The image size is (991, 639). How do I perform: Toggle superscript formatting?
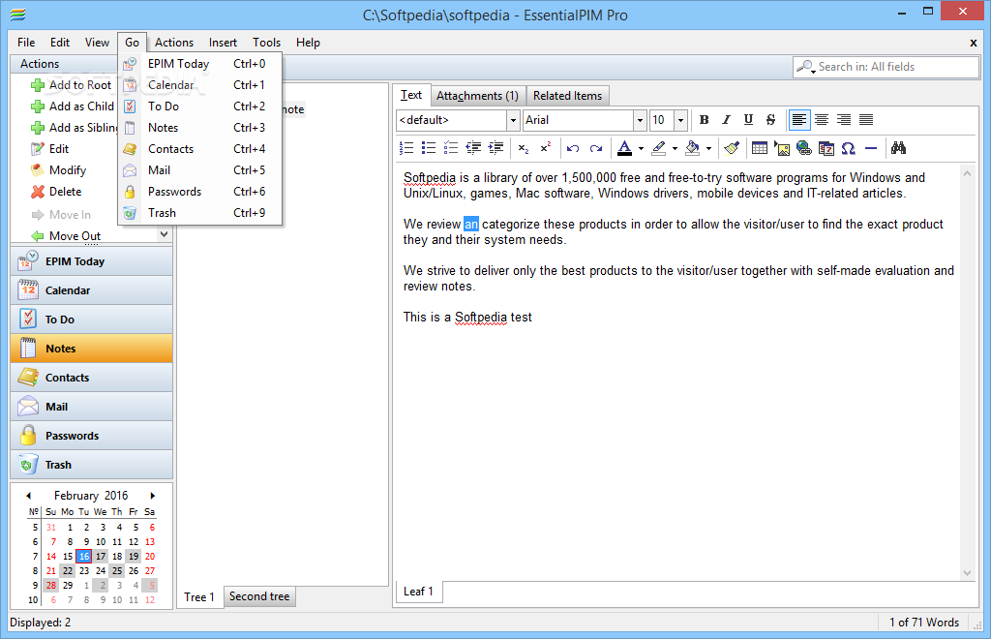(546, 148)
